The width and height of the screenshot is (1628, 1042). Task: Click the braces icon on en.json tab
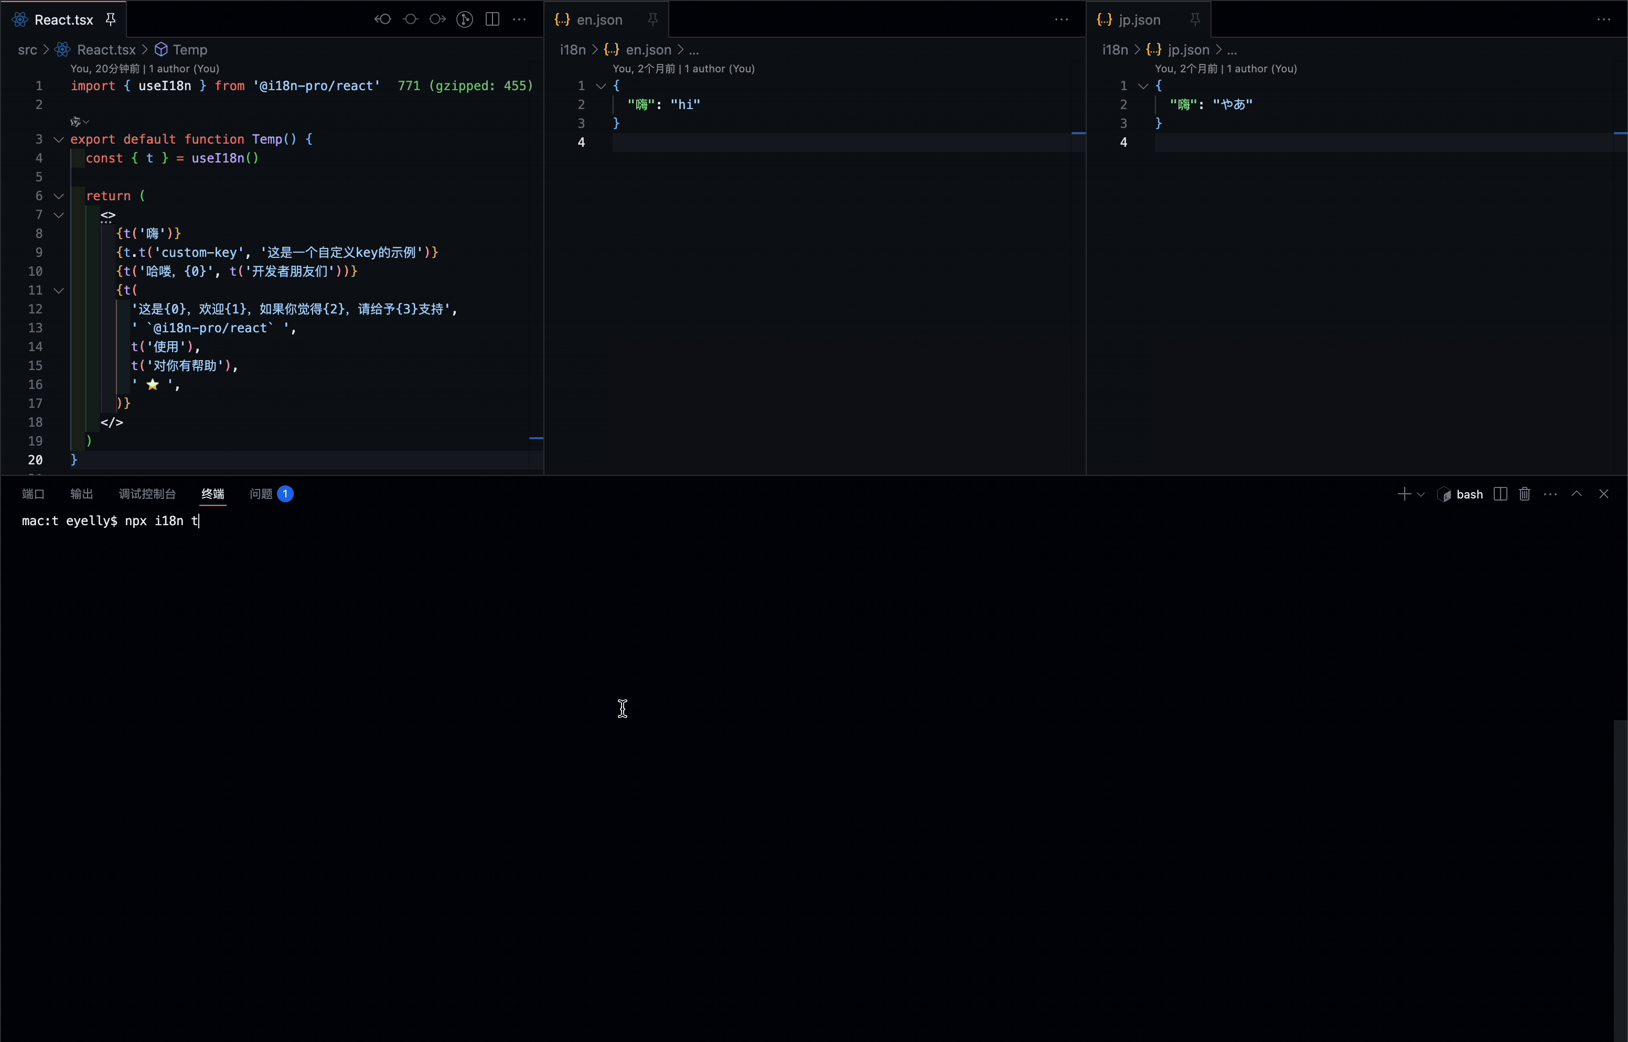click(x=562, y=19)
